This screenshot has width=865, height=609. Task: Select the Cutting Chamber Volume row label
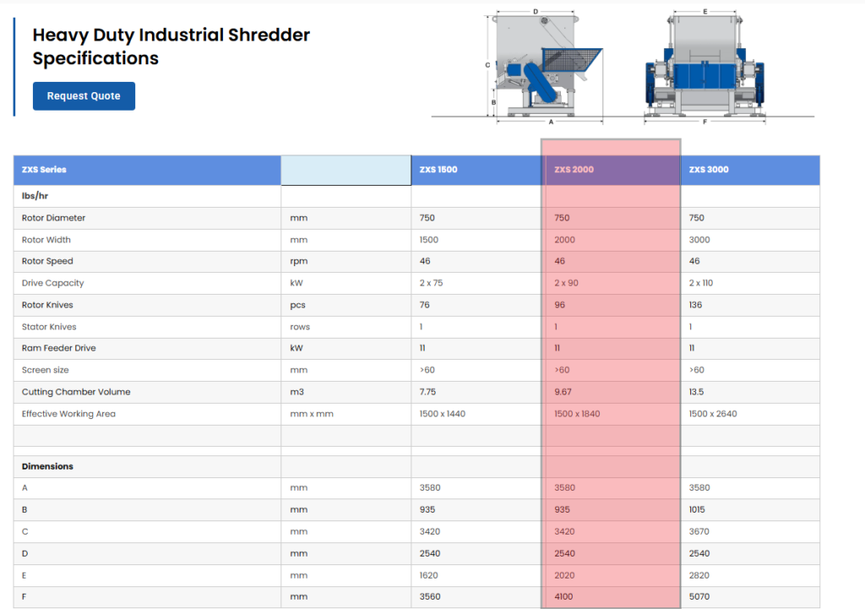(x=76, y=392)
